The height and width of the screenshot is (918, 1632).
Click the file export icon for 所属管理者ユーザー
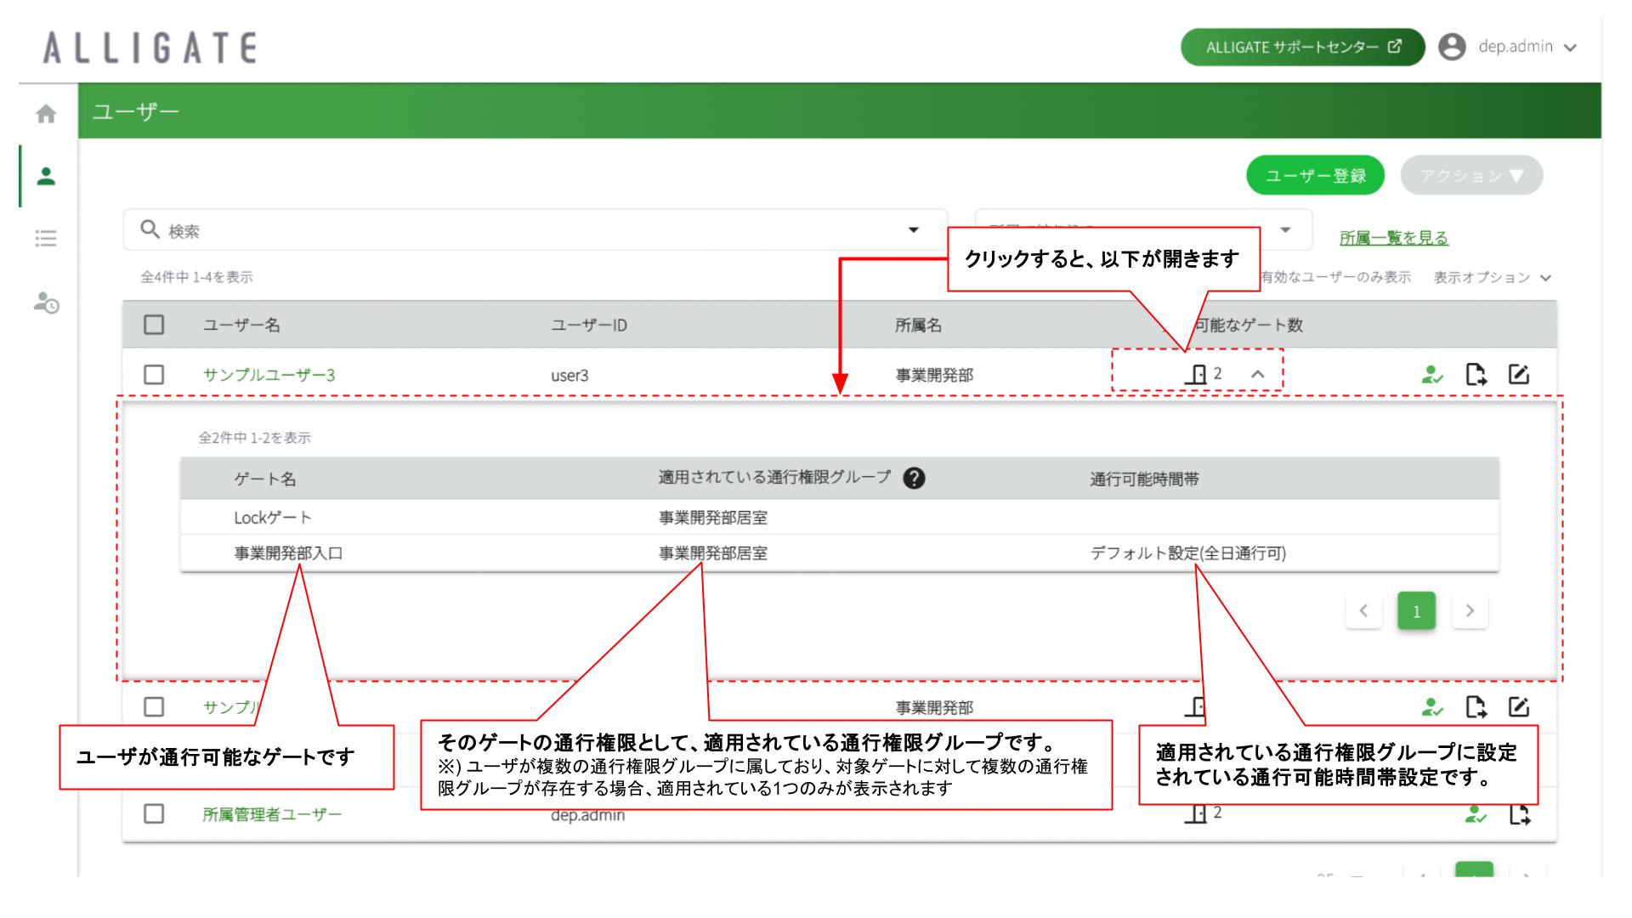click(1519, 814)
